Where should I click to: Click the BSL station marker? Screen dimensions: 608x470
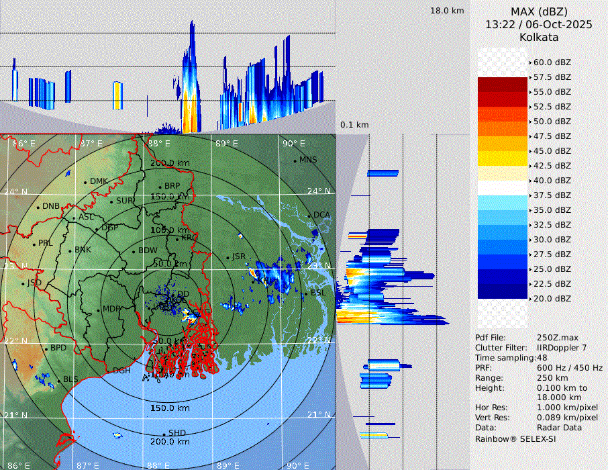306,294
